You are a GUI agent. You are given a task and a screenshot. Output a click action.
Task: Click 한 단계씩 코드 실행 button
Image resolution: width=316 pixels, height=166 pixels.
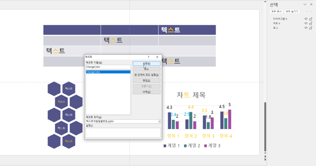point(147,75)
